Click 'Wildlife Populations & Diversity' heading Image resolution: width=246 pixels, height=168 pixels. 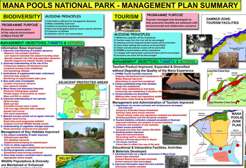[25, 161]
